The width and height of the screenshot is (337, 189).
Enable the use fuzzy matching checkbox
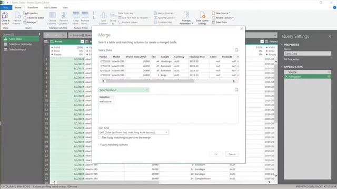(x=100, y=138)
